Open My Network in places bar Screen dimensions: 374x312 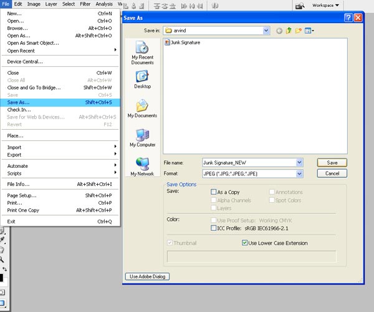[142, 167]
